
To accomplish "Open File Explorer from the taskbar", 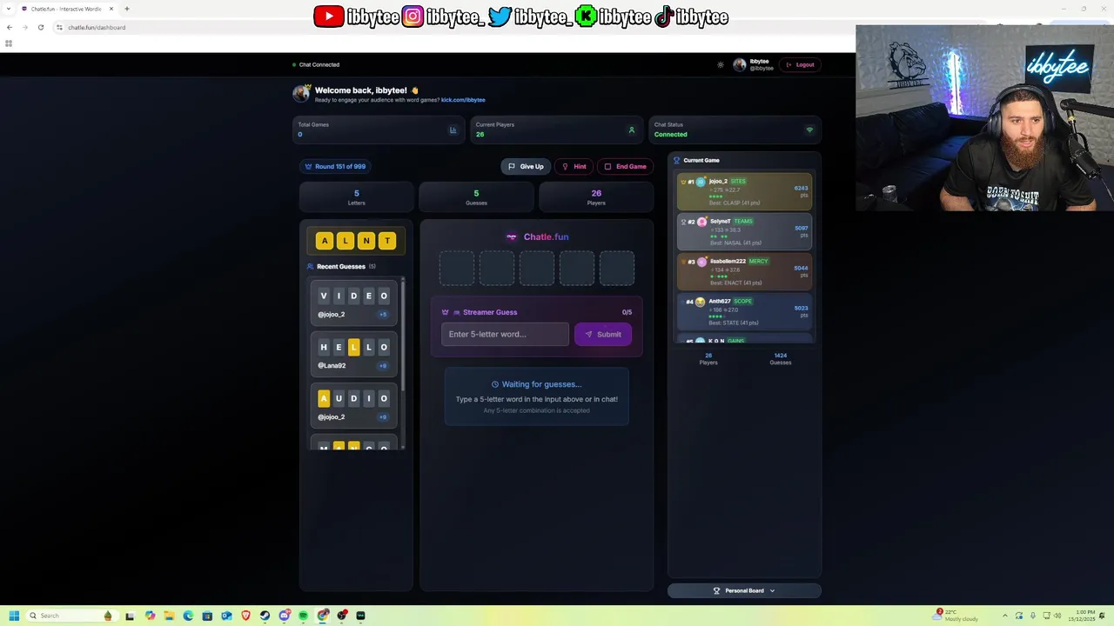I will pos(169,616).
